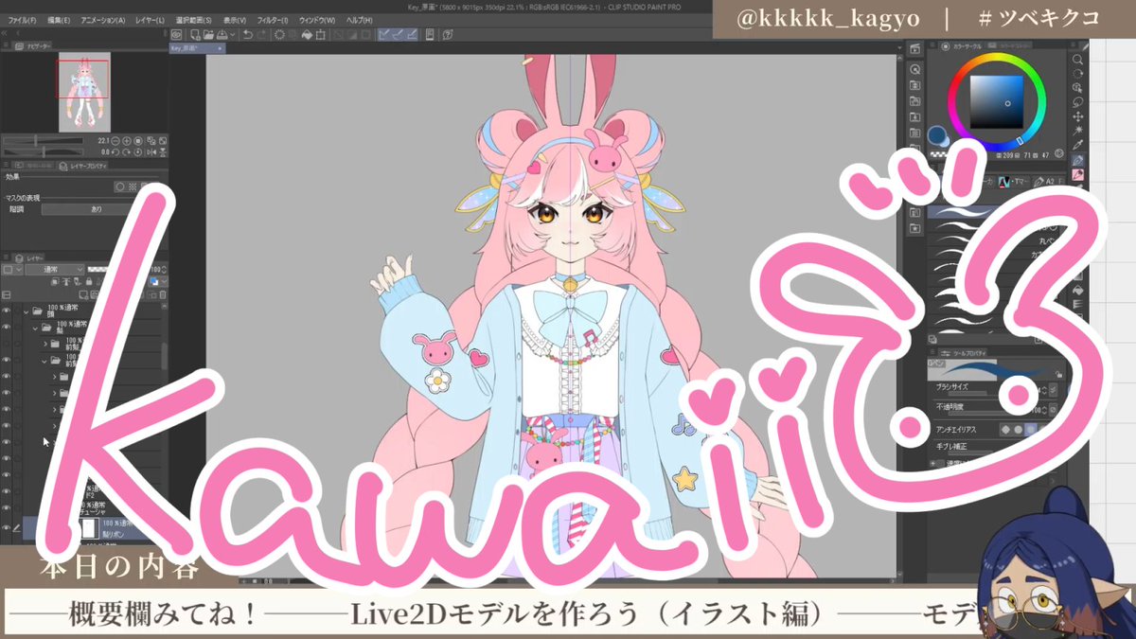
Task: Open the 編集(E) menu
Action: tap(57, 19)
